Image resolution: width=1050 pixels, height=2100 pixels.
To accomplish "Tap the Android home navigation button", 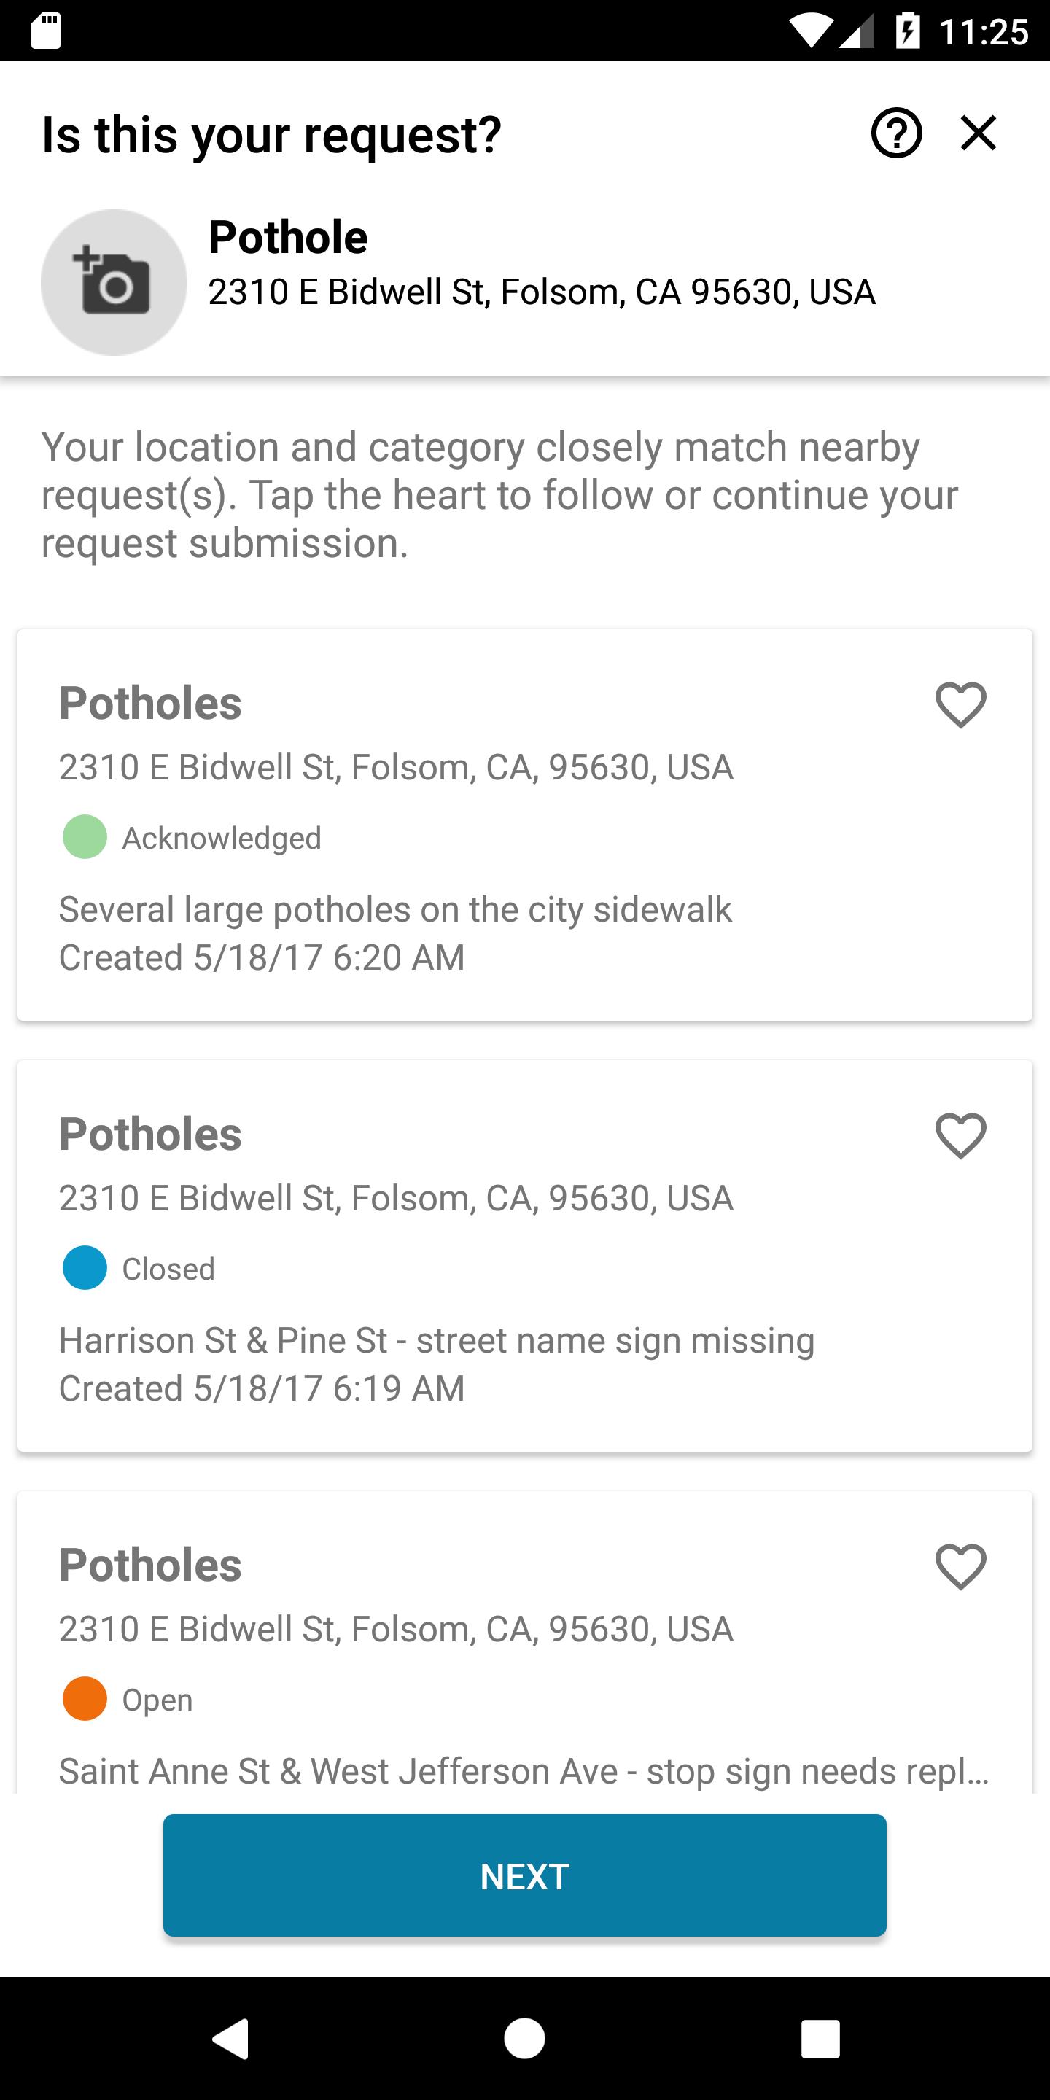I will [x=524, y=2038].
